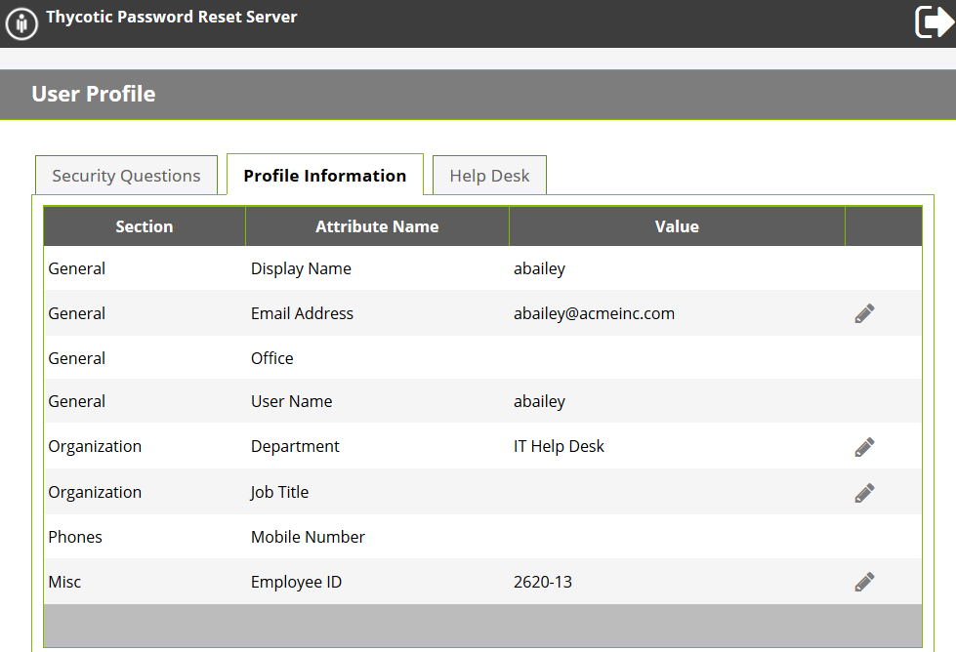956x652 pixels.
Task: Edit the Email Address pencil icon
Action: (864, 313)
